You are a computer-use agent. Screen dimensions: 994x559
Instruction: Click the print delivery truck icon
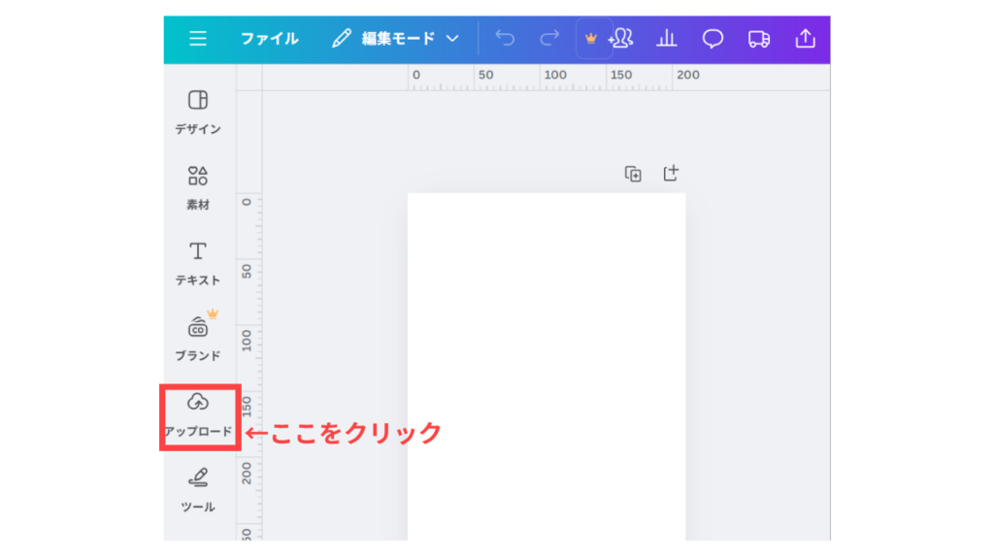(x=759, y=39)
